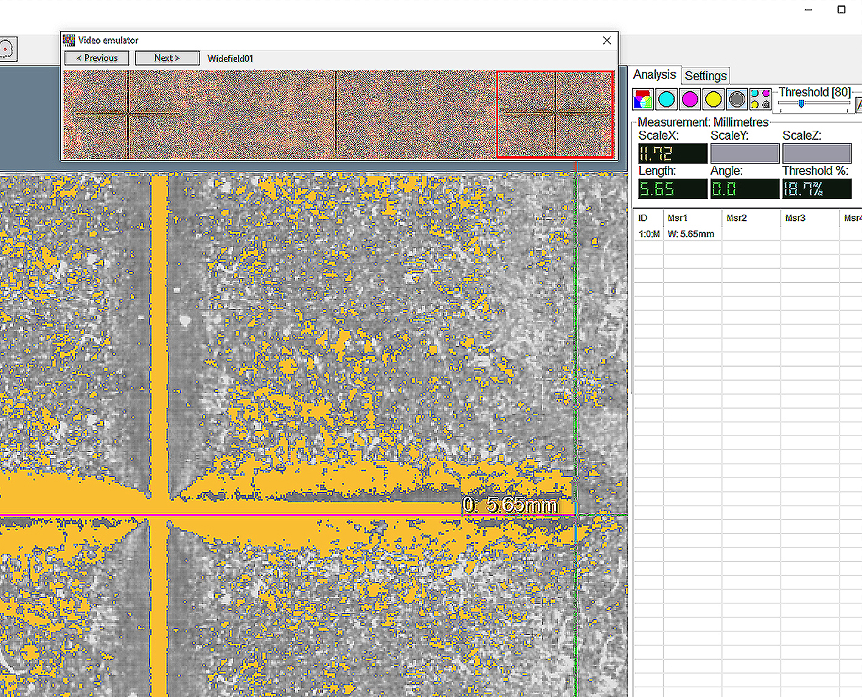Click the Threshold slider handle

(x=801, y=104)
